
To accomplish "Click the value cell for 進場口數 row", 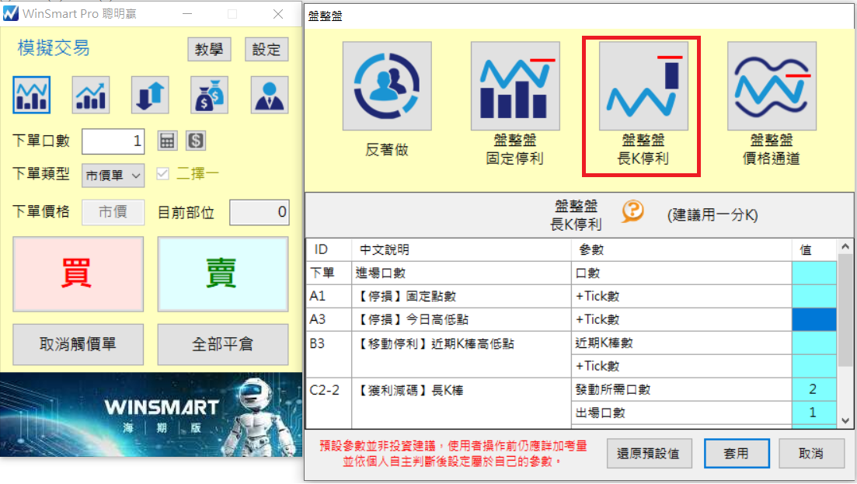I will pos(813,273).
